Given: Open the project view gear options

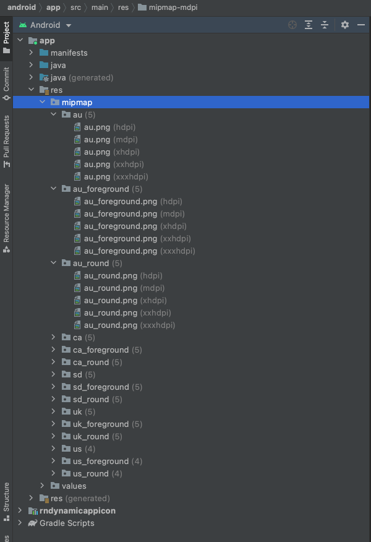Looking at the screenshot, I should click(x=345, y=25).
